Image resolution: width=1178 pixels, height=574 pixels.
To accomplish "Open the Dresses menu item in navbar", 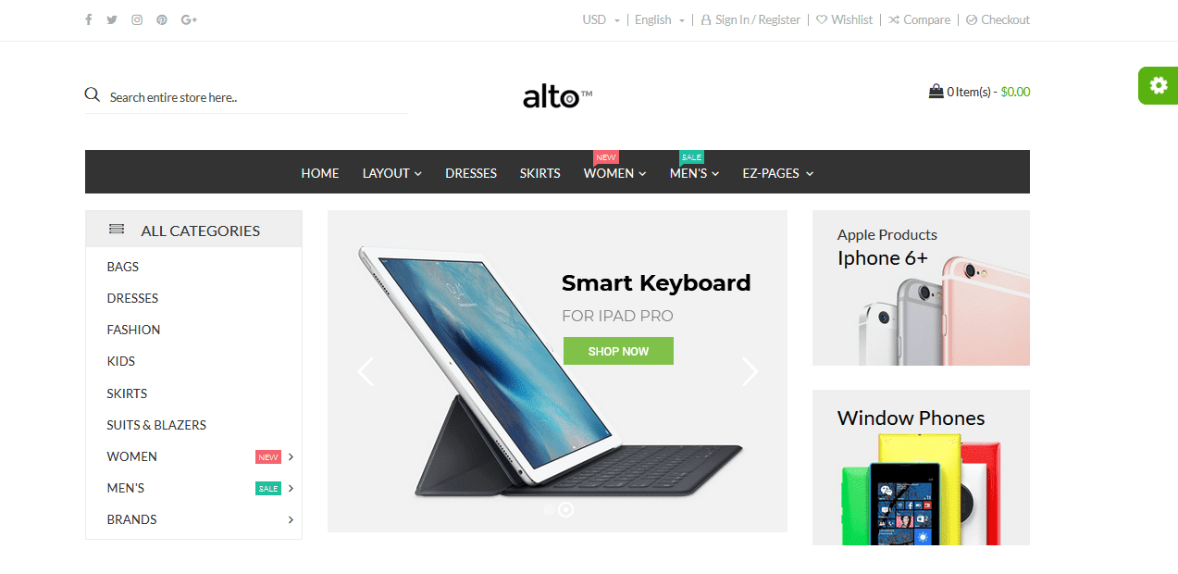I will pos(471,173).
